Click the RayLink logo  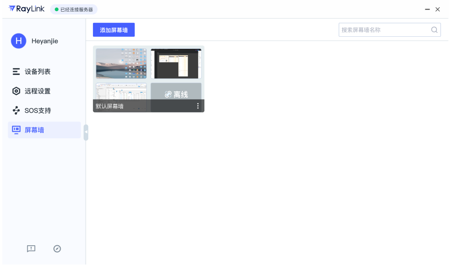(27, 9)
